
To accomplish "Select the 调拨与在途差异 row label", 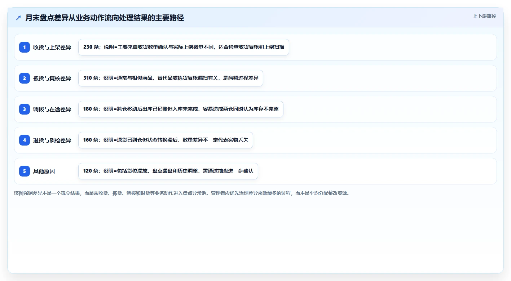I will click(52, 109).
